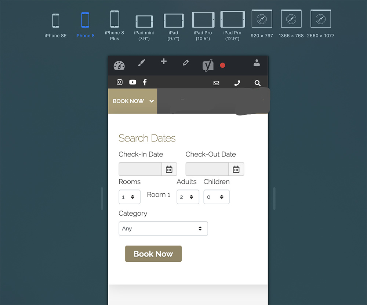Open the Facebook social link
Viewport: 367px width, 305px height.
[x=145, y=82]
